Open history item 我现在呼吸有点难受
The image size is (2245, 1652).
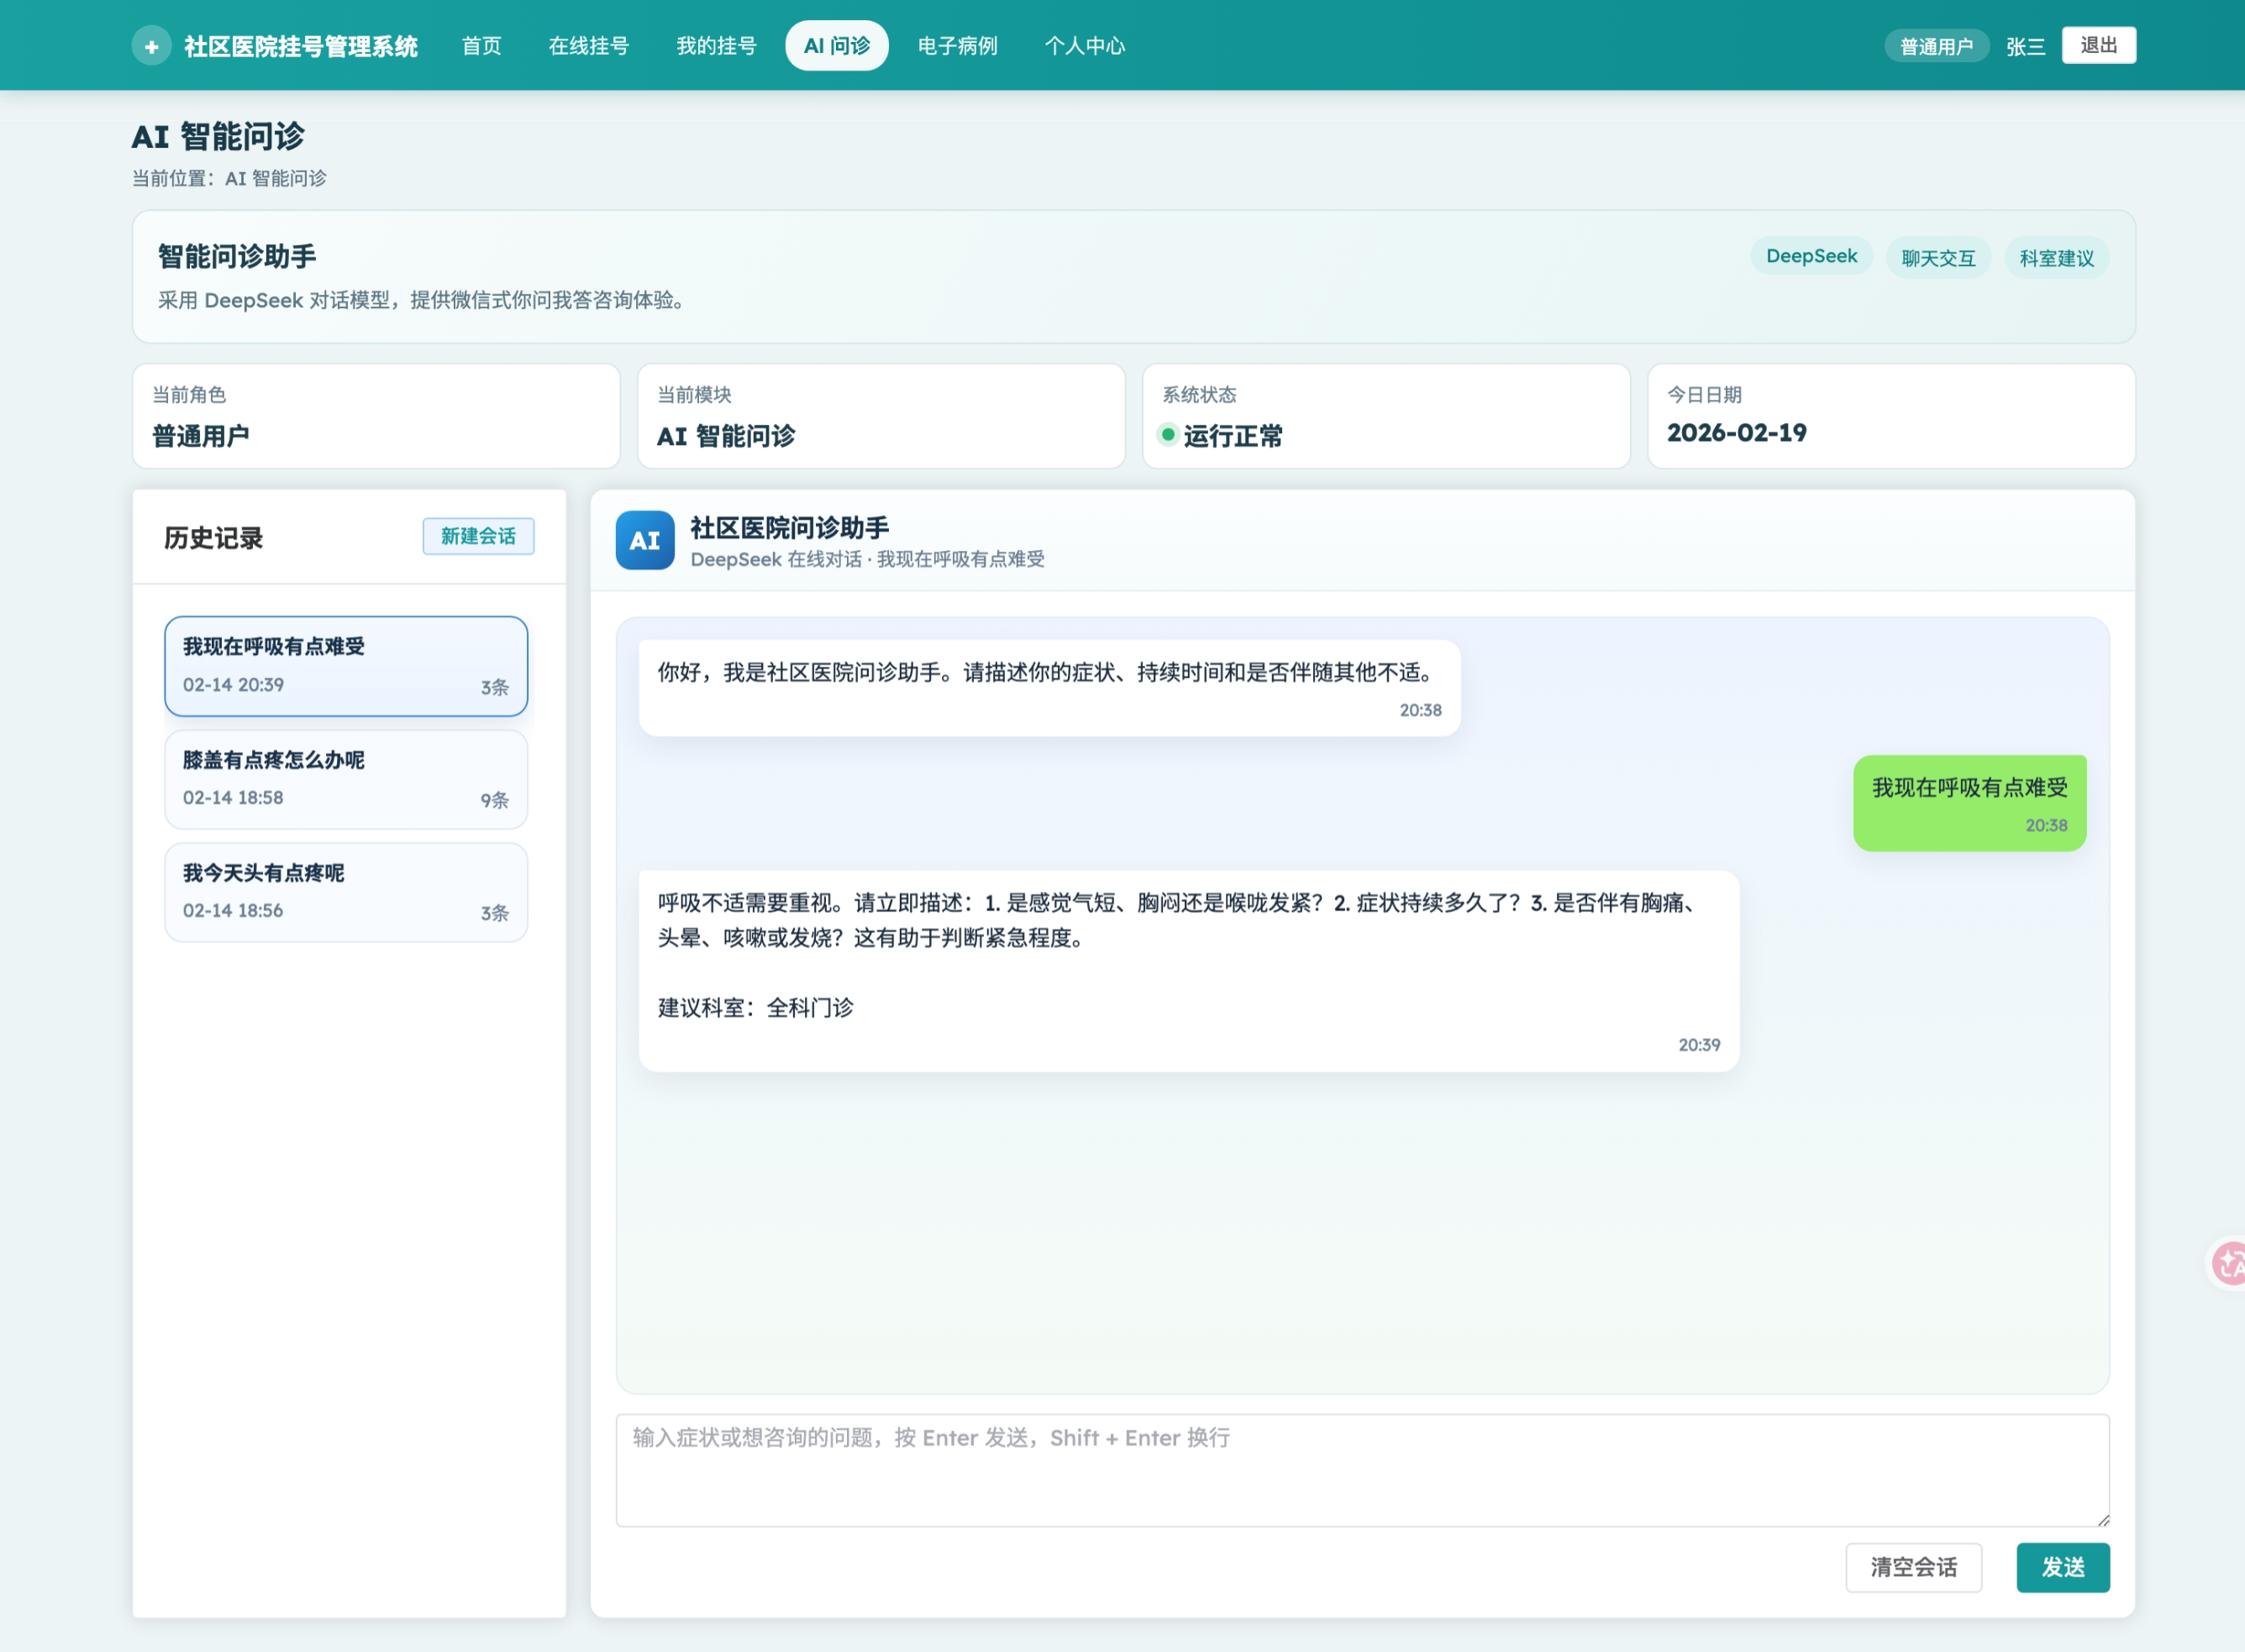tap(346, 666)
